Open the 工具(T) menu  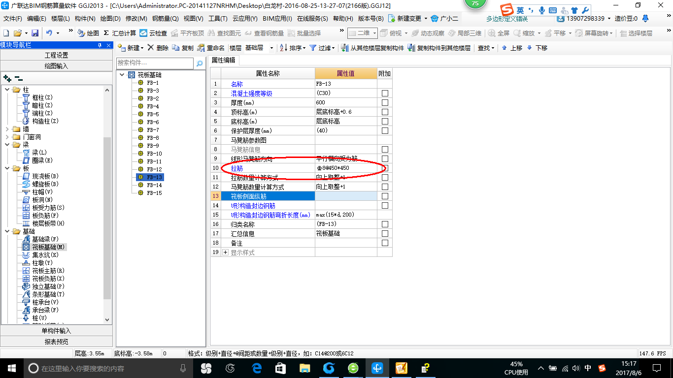pos(218,19)
